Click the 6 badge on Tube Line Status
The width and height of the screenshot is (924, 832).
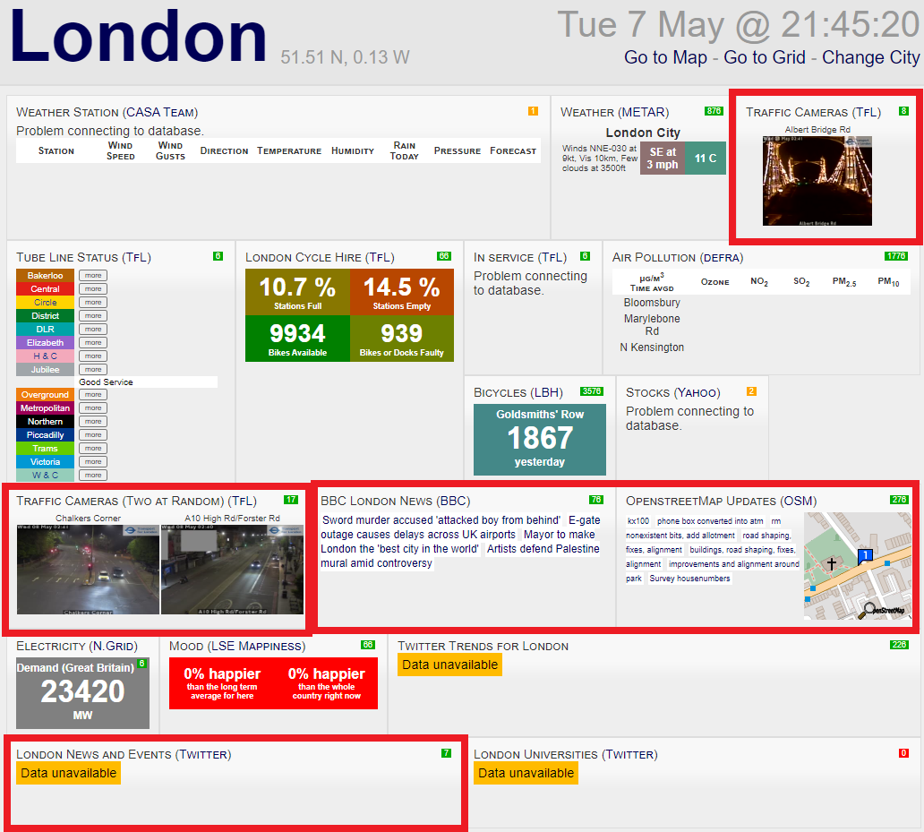[218, 256]
